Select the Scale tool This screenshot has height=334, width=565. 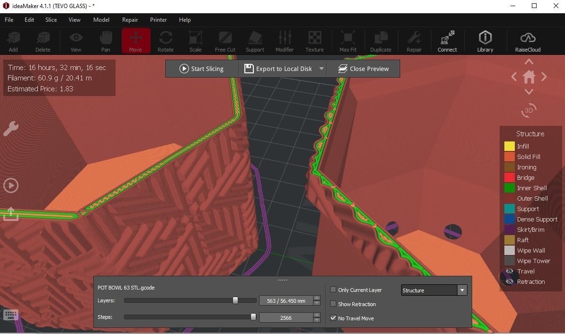point(195,41)
